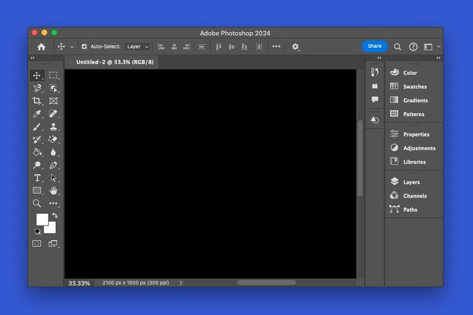The width and height of the screenshot is (473, 315).
Task: Distribute vertically in options bar
Action: coord(201,47)
